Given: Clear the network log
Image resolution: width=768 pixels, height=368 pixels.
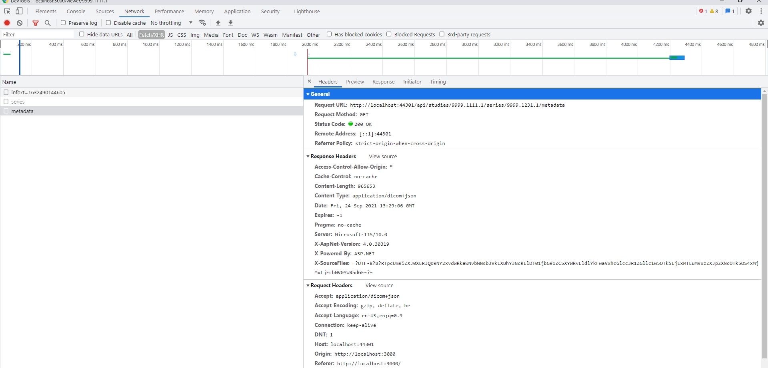Looking at the screenshot, I should [x=19, y=23].
